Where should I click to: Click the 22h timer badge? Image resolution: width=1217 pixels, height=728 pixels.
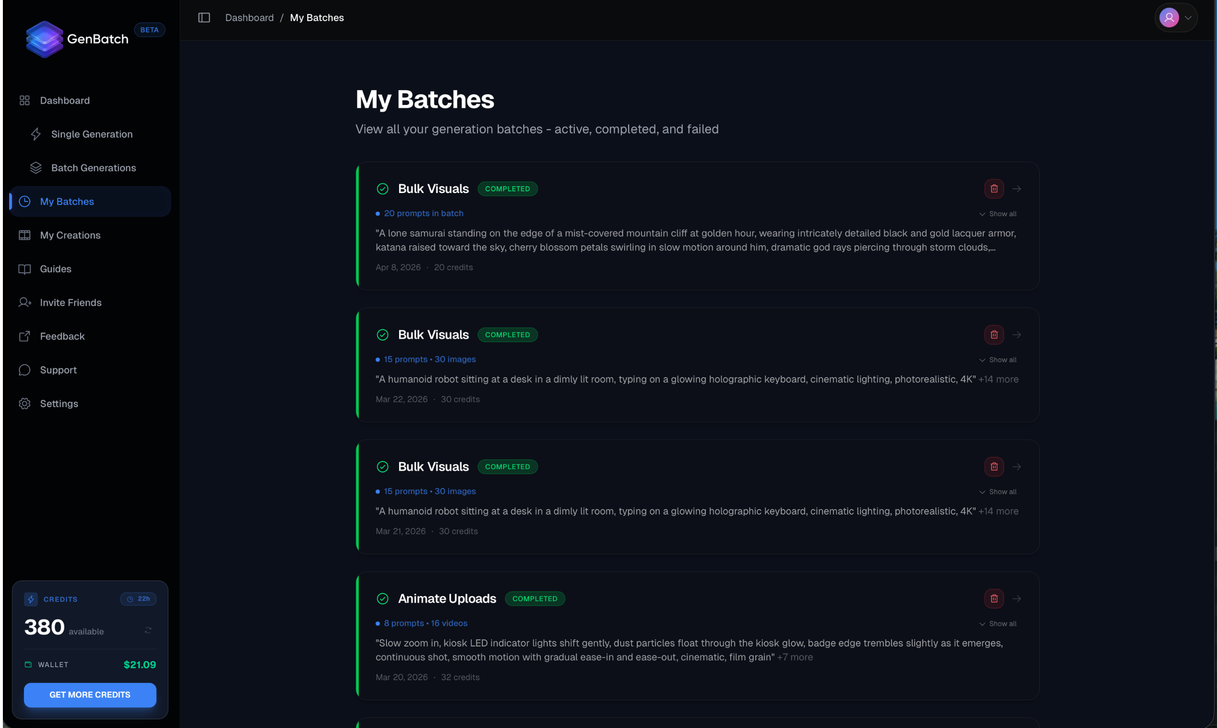(138, 599)
